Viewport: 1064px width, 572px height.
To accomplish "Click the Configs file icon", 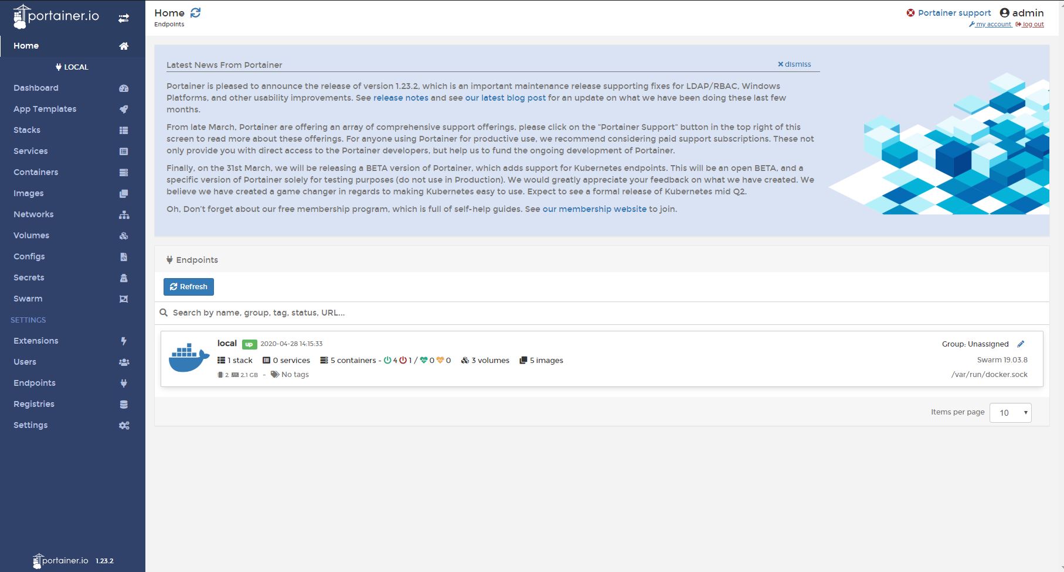I will [124, 256].
